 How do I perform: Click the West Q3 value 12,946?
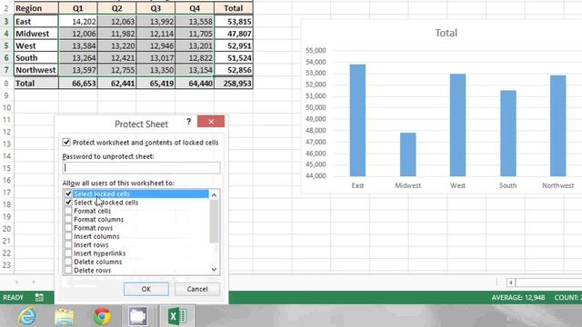pyautogui.click(x=156, y=46)
